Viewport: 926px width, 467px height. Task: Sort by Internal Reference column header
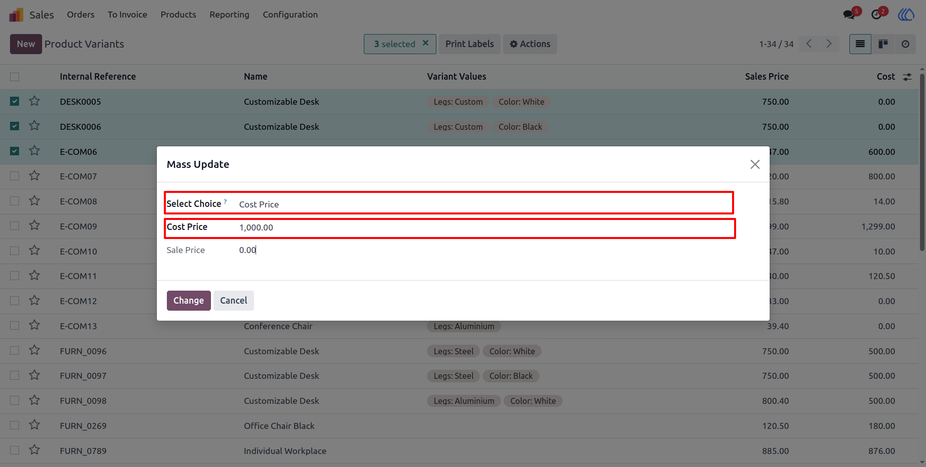(x=98, y=77)
